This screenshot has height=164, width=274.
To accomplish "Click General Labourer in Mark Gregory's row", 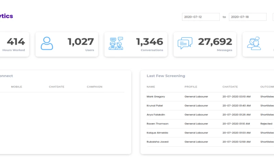I will click(x=196, y=97).
